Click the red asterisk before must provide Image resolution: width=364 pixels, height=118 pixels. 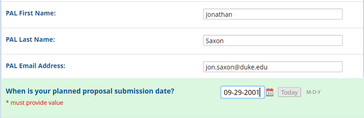point(7,102)
